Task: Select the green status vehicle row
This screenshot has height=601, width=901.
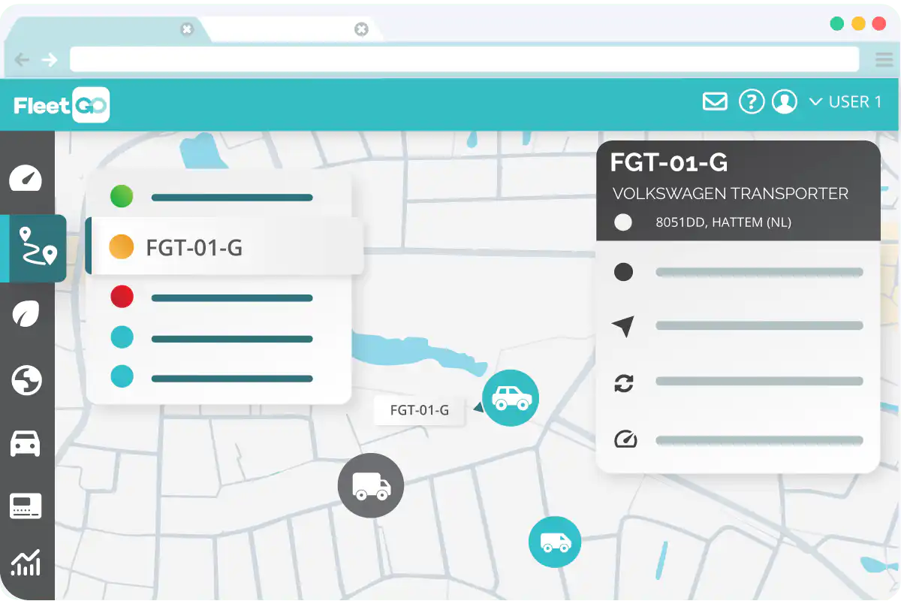Action: [x=218, y=198]
